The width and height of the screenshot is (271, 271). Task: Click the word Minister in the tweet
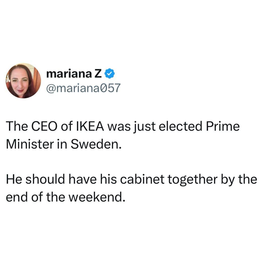click(x=30, y=144)
